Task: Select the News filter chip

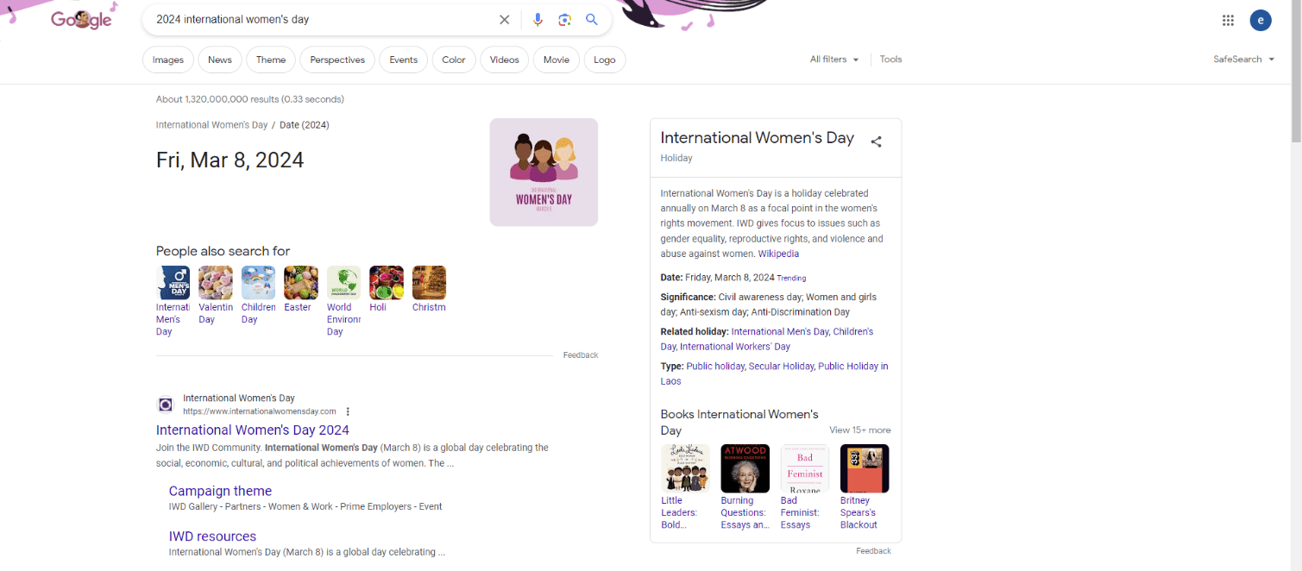Action: click(x=220, y=60)
